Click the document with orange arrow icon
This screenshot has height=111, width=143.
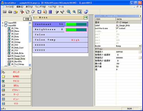[x=45, y=12]
